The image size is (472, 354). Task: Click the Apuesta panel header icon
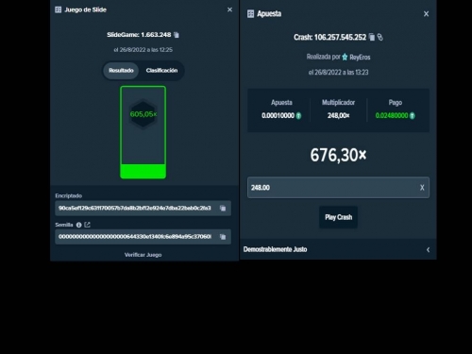click(250, 14)
